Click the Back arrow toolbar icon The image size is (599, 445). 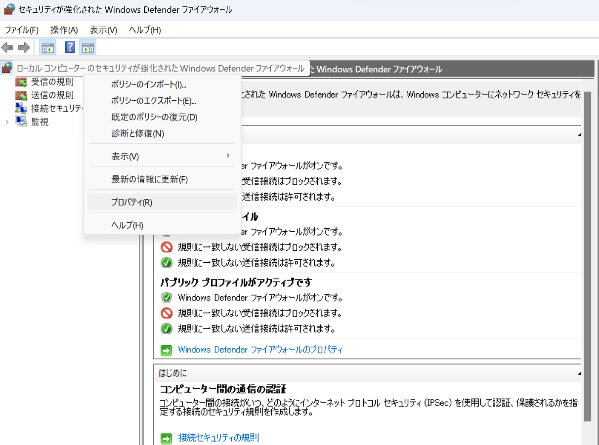click(x=7, y=48)
